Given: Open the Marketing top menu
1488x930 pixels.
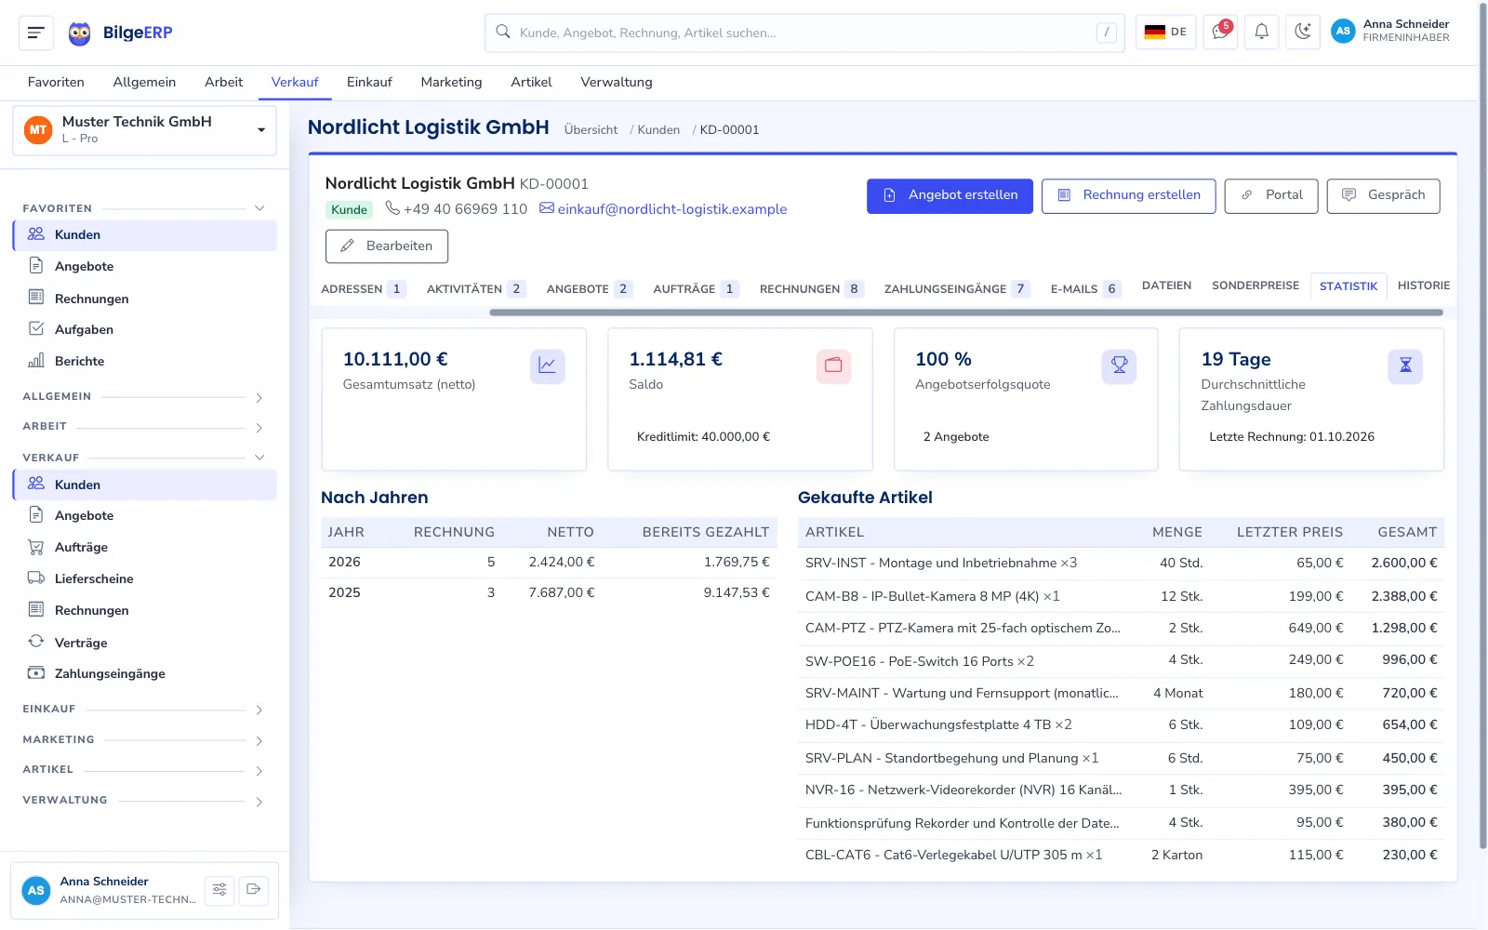Looking at the screenshot, I should [x=451, y=82].
